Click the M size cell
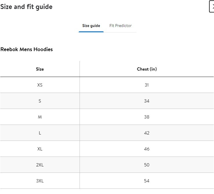Image resolution: width=214 pixels, height=194 pixels. [x=40, y=117]
